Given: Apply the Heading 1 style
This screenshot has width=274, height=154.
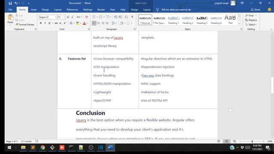Looking at the screenshot, I should [173, 20].
